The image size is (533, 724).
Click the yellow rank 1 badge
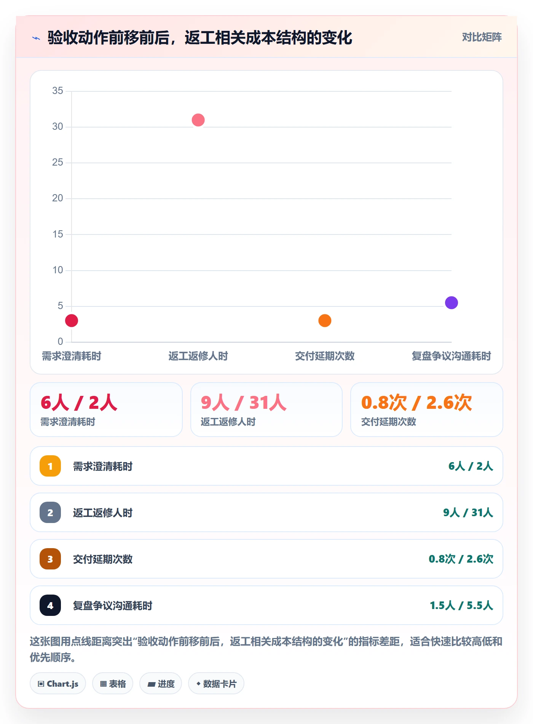click(50, 466)
